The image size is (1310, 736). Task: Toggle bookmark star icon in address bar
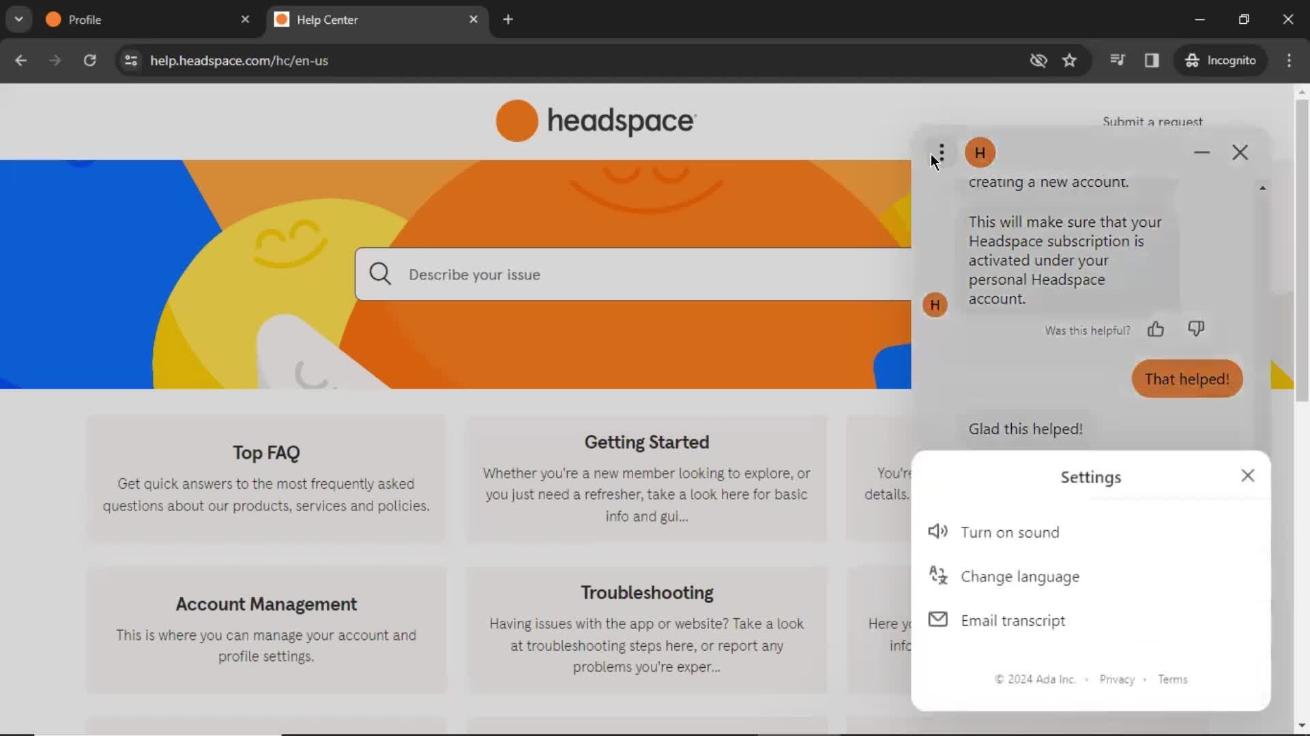pyautogui.click(x=1070, y=59)
